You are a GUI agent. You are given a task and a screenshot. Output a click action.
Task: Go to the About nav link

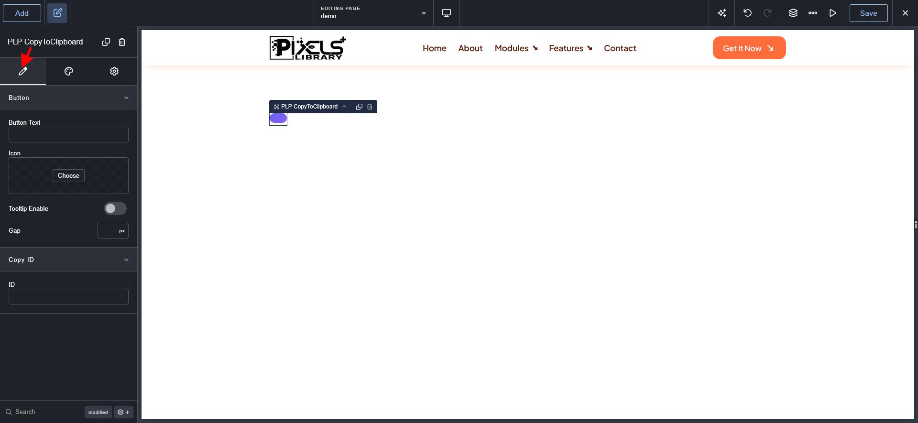click(x=470, y=48)
